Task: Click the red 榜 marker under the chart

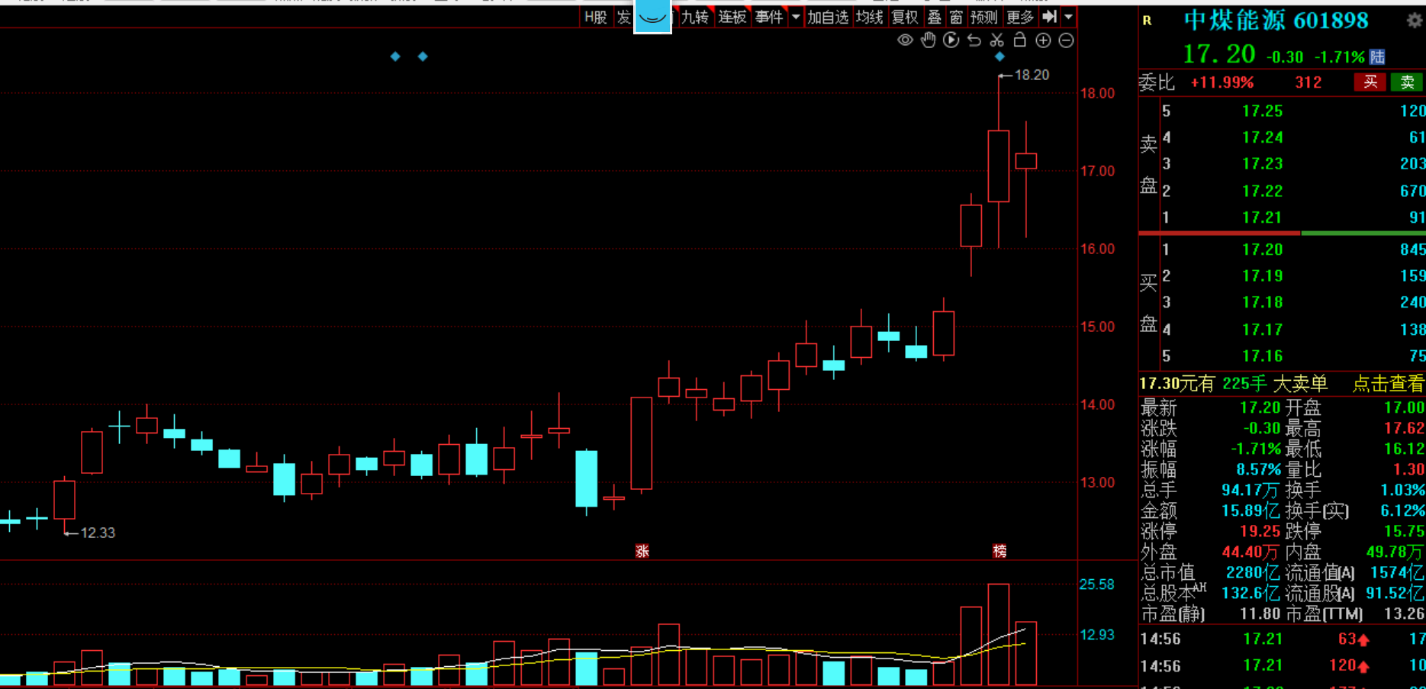Action: tap(999, 551)
